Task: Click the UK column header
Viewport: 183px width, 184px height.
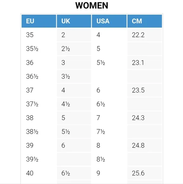Action: click(x=74, y=21)
